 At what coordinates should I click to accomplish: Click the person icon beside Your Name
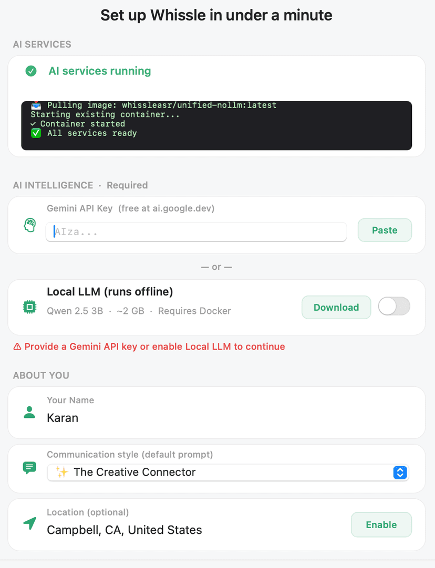[x=29, y=413]
